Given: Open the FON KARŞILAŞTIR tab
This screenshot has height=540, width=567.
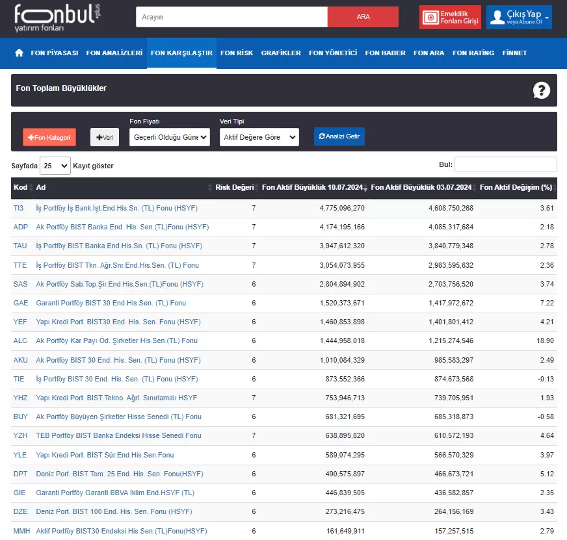Looking at the screenshot, I should pos(181,53).
